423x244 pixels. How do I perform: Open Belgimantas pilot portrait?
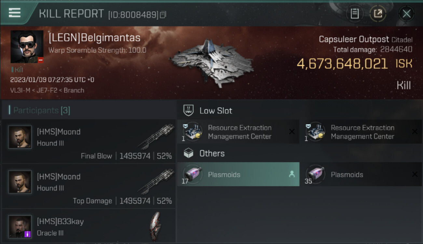pyautogui.click(x=27, y=47)
